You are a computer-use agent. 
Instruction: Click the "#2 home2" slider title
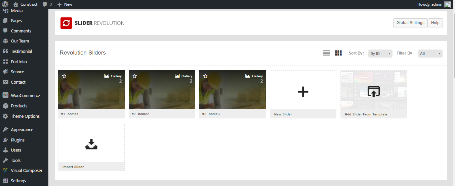[140, 114]
